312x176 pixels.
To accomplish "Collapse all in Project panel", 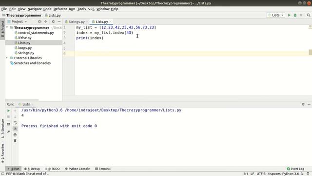I will 45,22.
